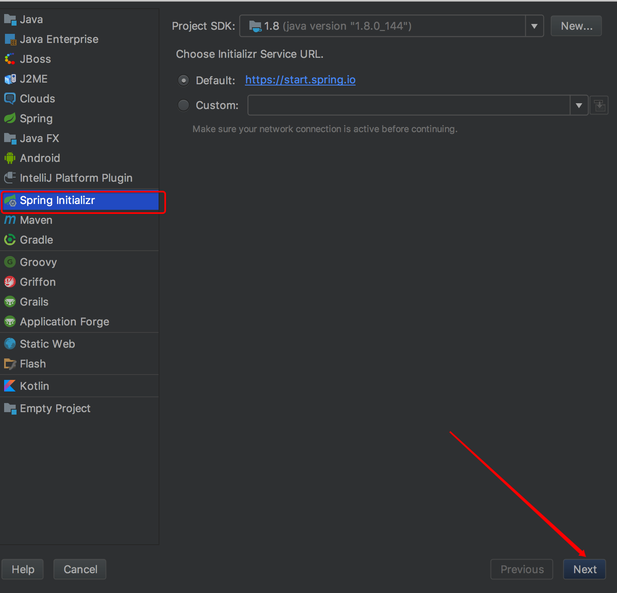Click the Flash folder icon
This screenshot has height=593, width=617.
(10, 364)
